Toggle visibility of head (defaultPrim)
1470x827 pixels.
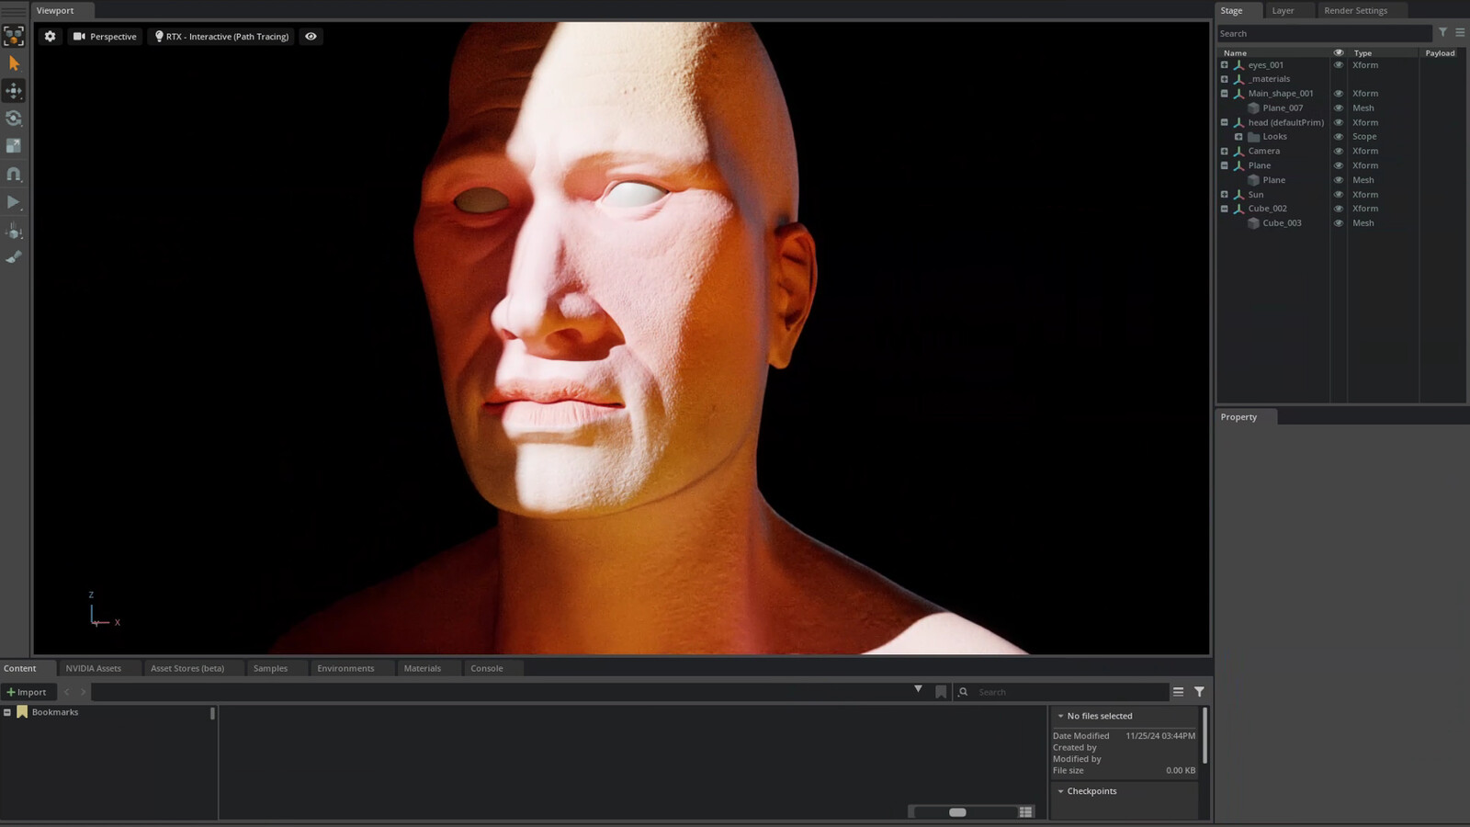[x=1339, y=122]
